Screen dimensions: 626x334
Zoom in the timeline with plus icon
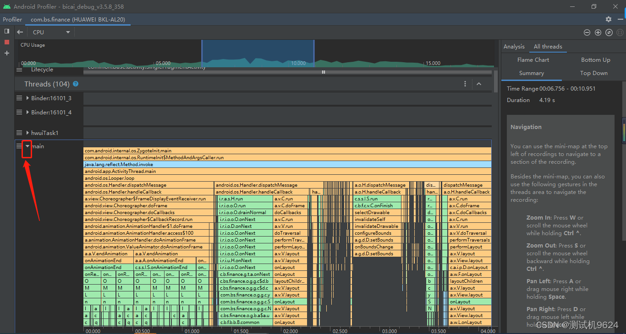pos(598,32)
